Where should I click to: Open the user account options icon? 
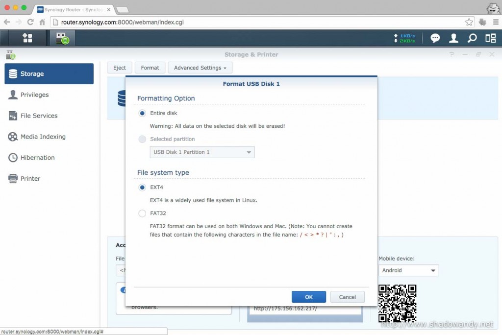(x=453, y=38)
